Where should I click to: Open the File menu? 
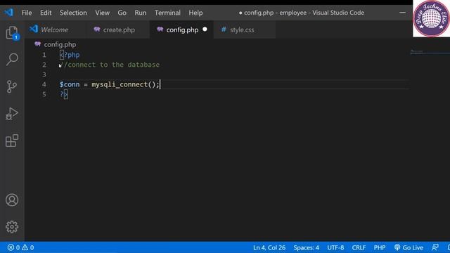[x=27, y=13]
